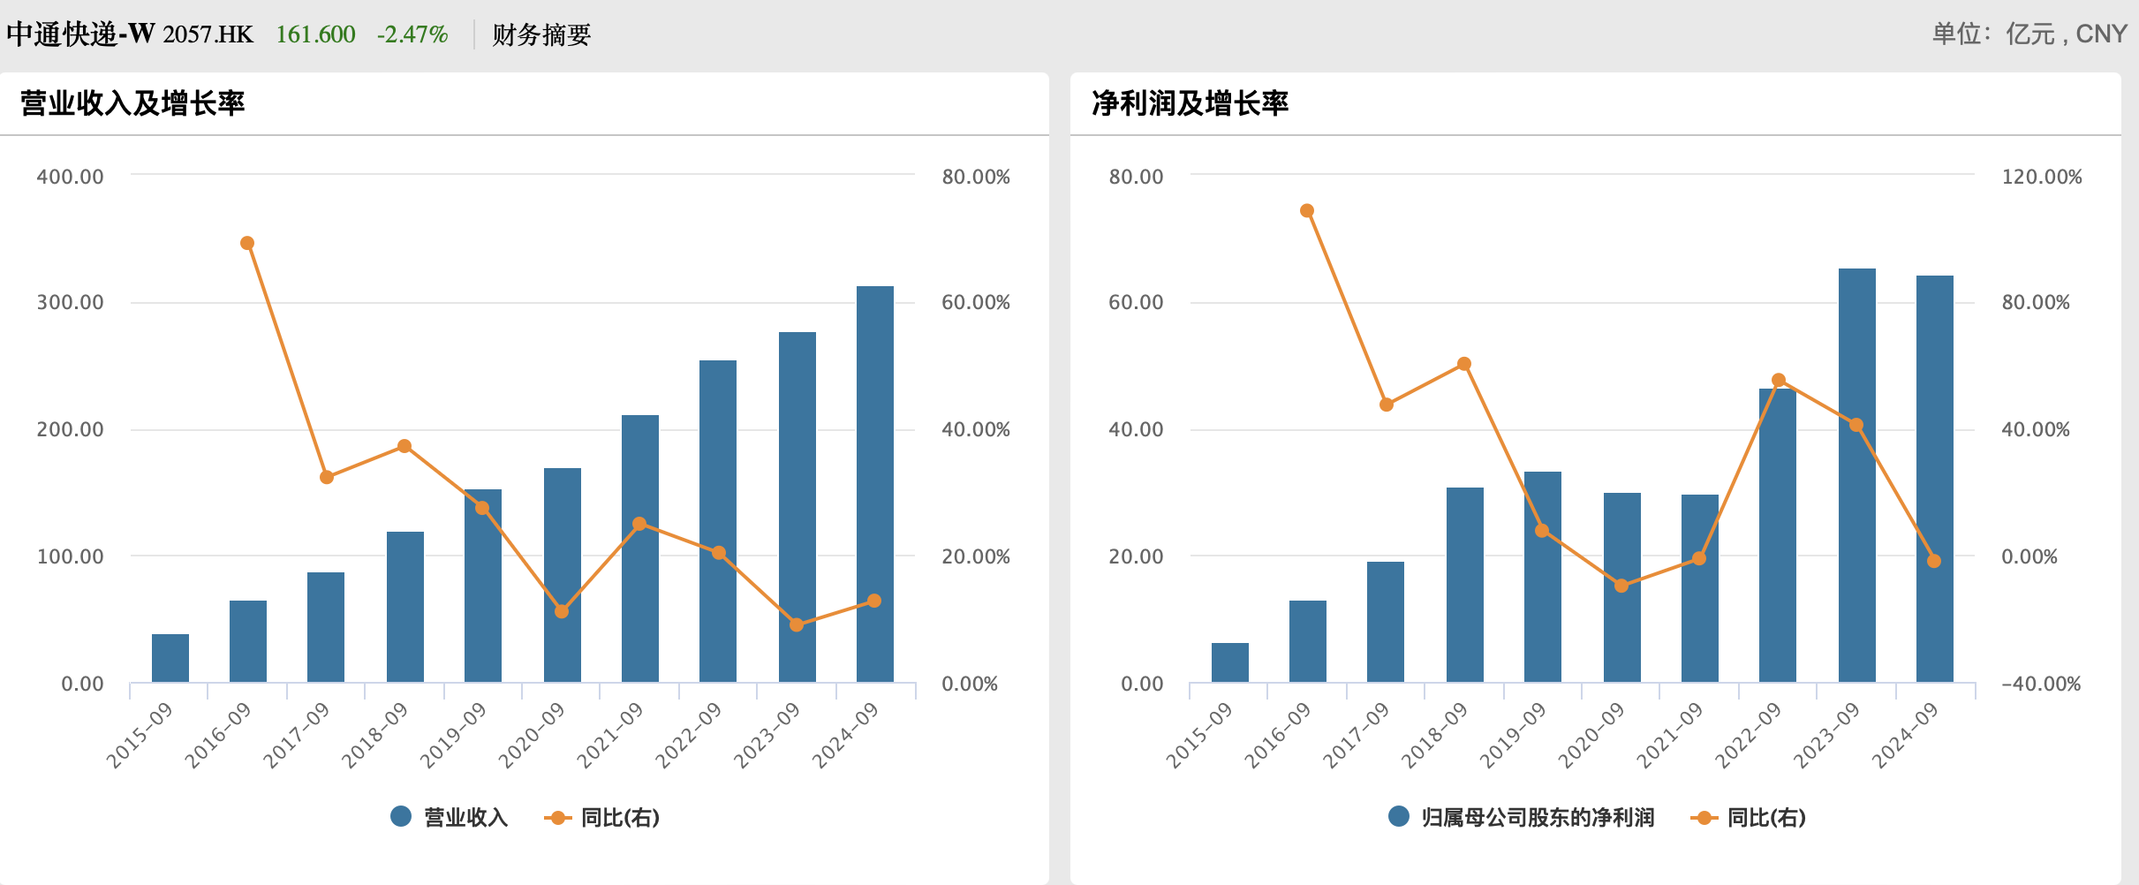This screenshot has width=2139, height=885.
Task: Click the 中通快递-W stock name
Action: [80, 34]
